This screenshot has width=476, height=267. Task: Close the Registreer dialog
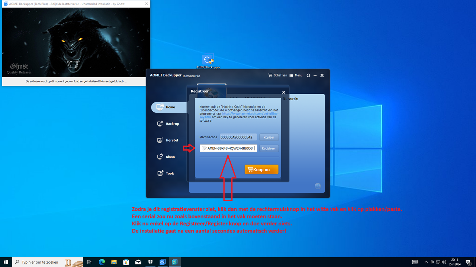tap(283, 92)
